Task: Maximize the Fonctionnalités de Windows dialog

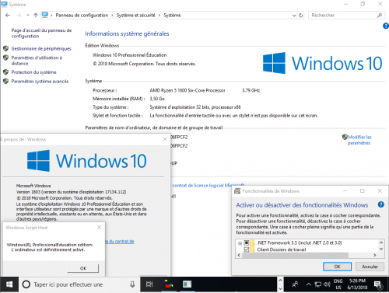Action: pos(363,191)
